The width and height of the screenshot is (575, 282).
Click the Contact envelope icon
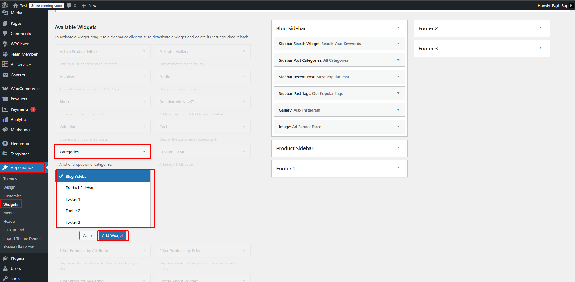[5, 75]
